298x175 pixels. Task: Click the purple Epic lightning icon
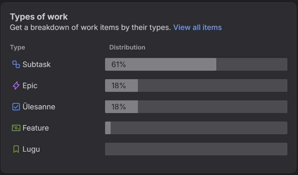click(16, 86)
